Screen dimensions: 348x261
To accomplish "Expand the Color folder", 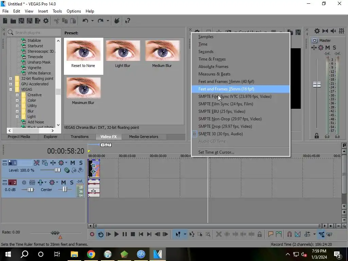I will (17, 100).
